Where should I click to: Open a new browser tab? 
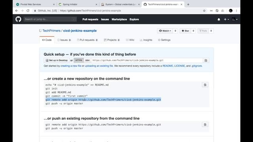188,4
